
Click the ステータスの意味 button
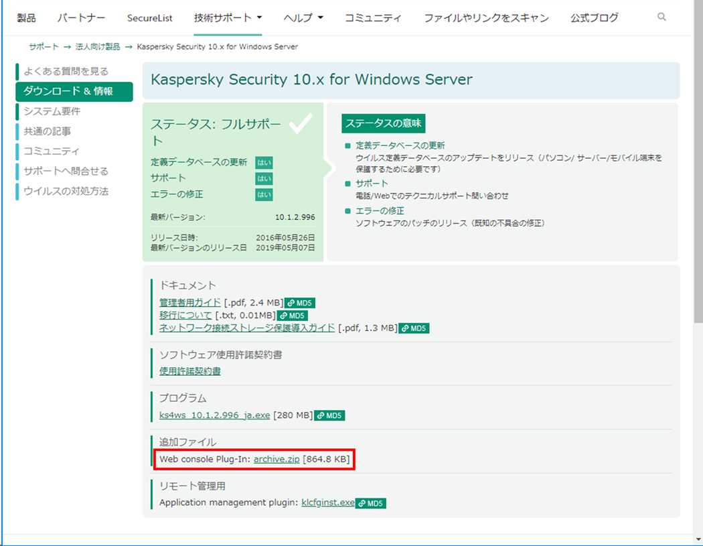tap(383, 123)
